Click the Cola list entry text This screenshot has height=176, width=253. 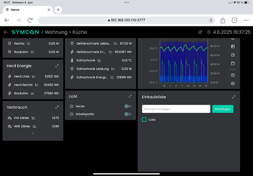pyautogui.click(x=152, y=120)
